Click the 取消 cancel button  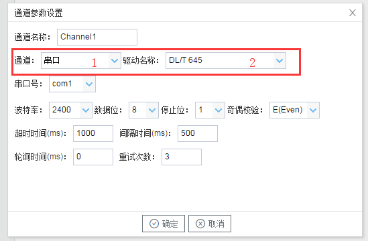coord(210,224)
